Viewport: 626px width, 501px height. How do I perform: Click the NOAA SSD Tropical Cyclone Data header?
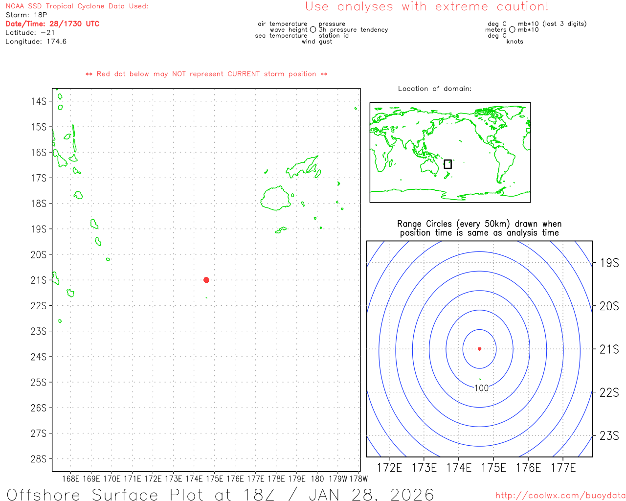(x=77, y=6)
